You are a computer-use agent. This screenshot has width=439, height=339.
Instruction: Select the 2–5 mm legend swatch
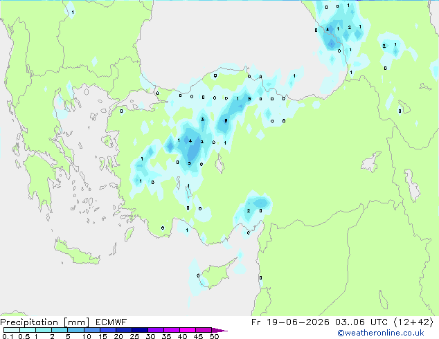pos(60,330)
